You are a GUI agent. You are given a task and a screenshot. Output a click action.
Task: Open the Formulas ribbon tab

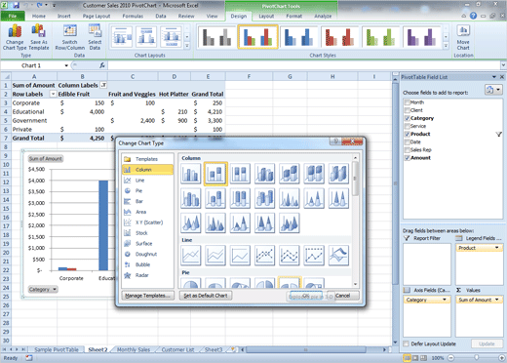pos(133,16)
